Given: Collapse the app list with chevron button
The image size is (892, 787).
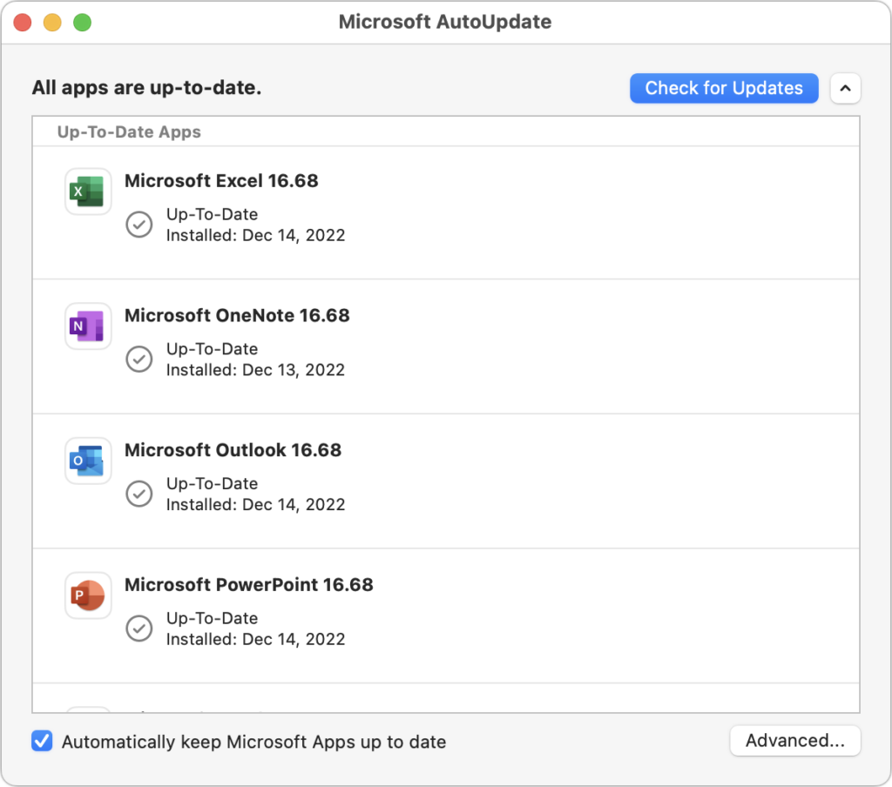Looking at the screenshot, I should 845,88.
